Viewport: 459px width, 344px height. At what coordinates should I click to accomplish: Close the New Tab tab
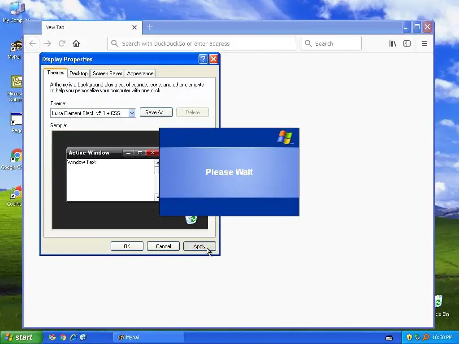click(x=134, y=27)
